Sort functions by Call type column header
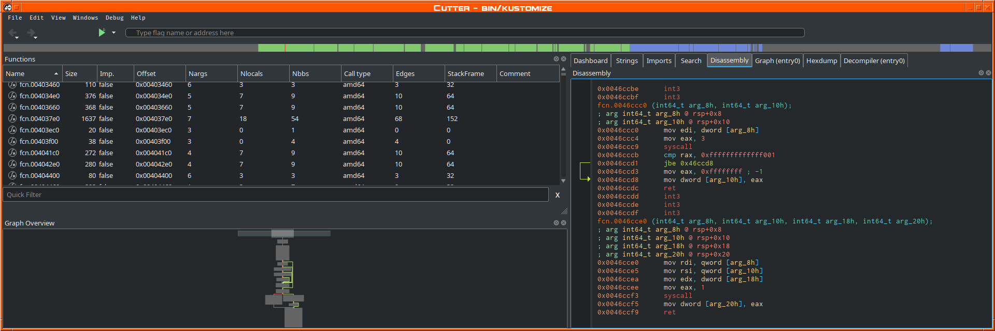 tap(367, 73)
